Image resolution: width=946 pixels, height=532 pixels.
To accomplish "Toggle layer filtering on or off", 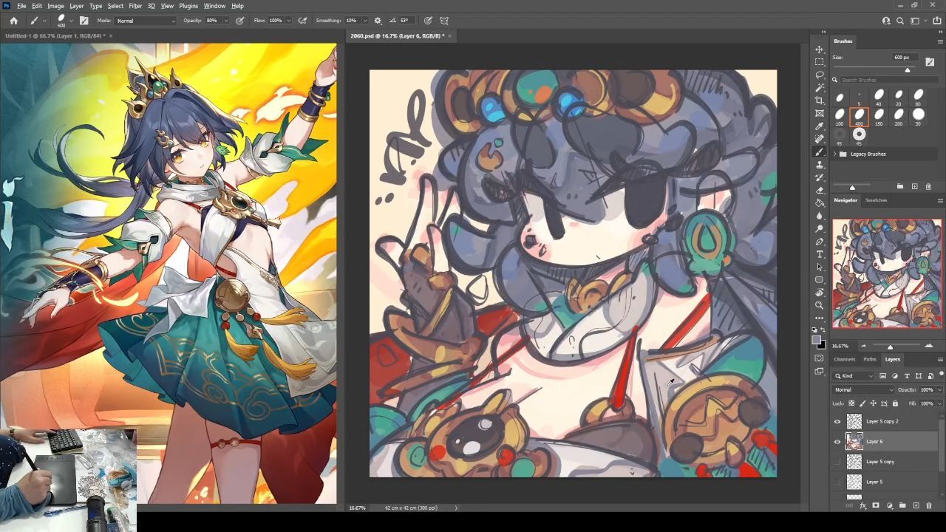I will pos(941,374).
